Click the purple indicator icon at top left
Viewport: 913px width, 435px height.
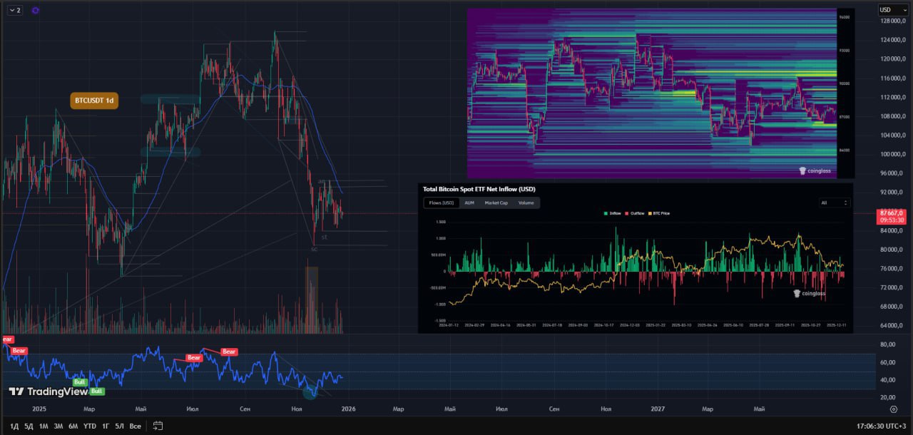click(36, 11)
